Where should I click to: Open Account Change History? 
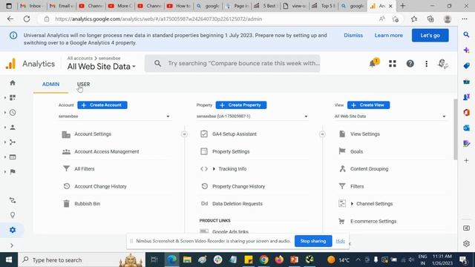100,186
